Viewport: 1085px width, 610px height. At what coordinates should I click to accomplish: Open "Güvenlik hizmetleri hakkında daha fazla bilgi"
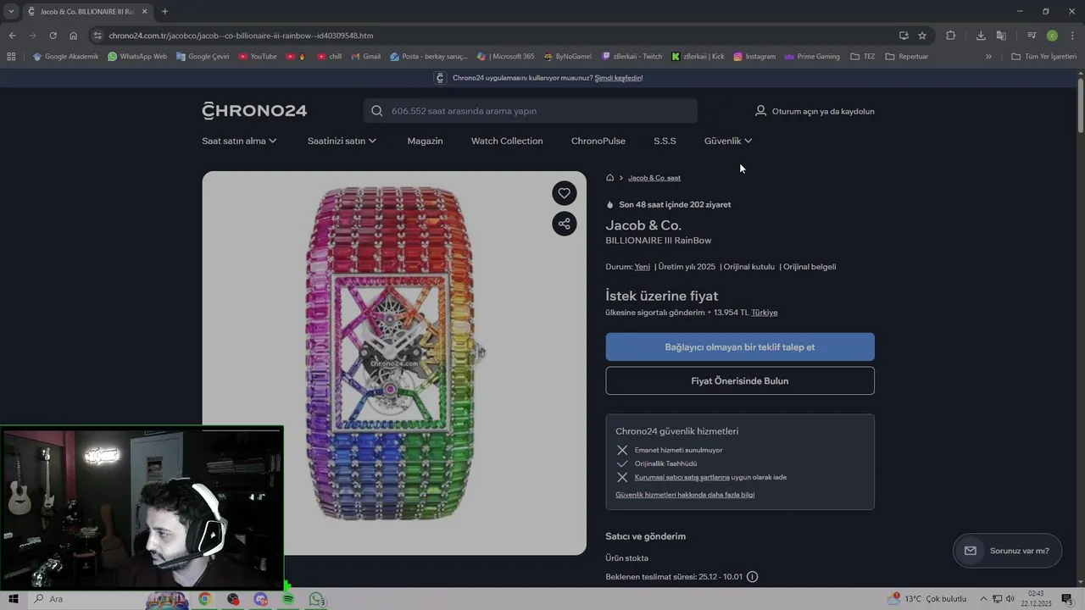(685, 495)
